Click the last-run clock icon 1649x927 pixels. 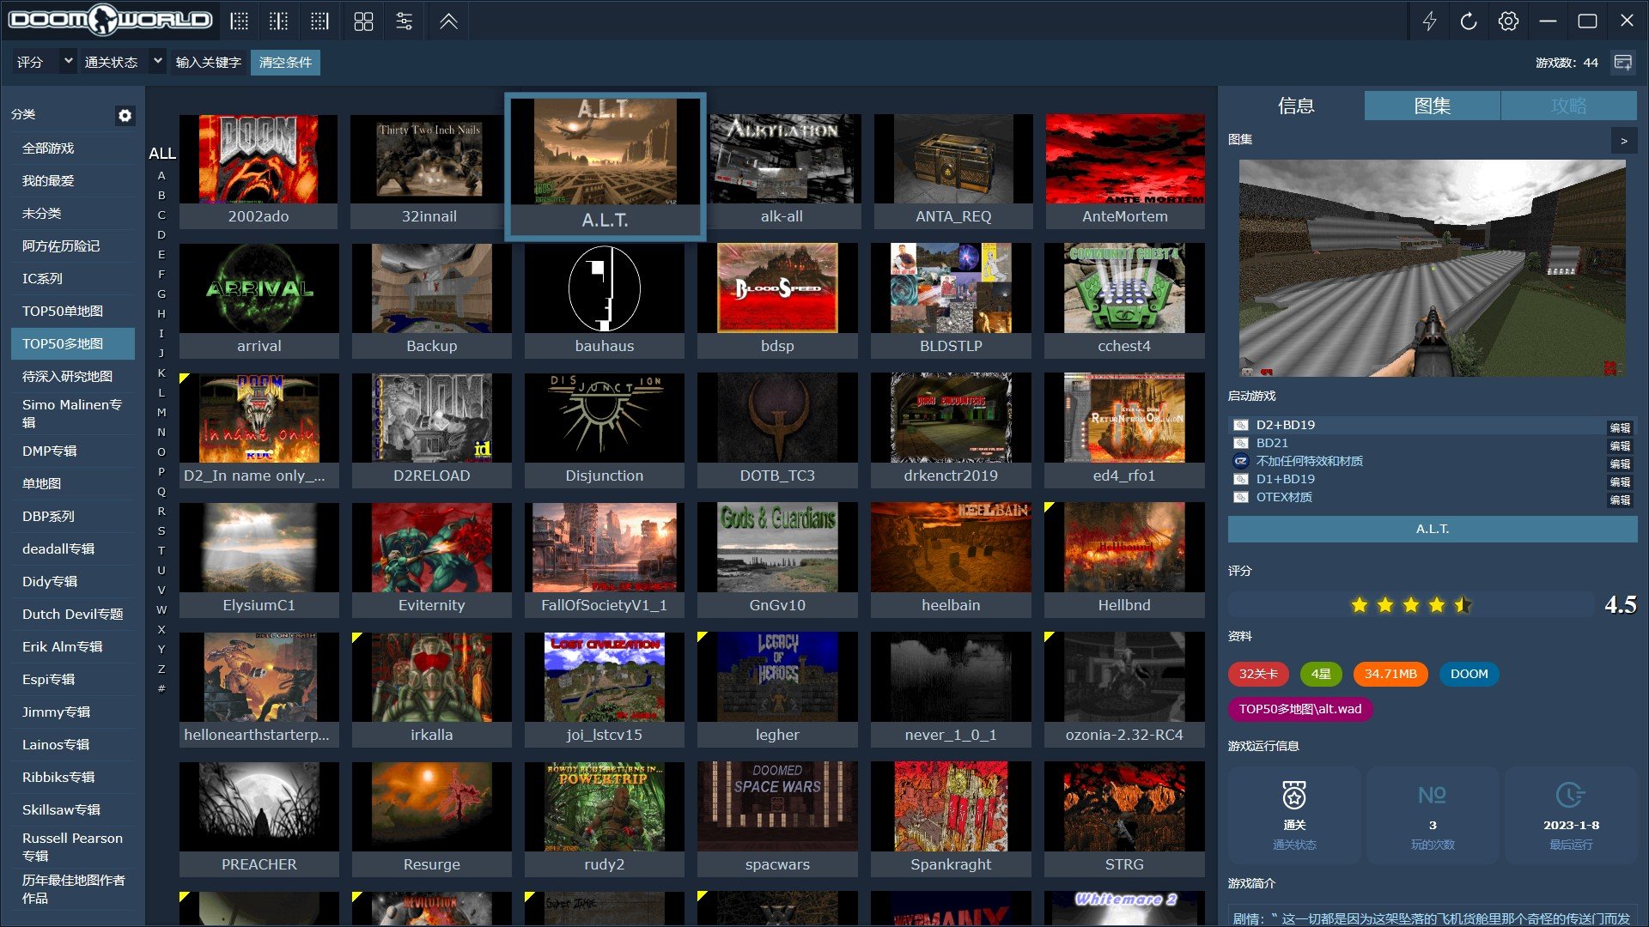tap(1571, 795)
